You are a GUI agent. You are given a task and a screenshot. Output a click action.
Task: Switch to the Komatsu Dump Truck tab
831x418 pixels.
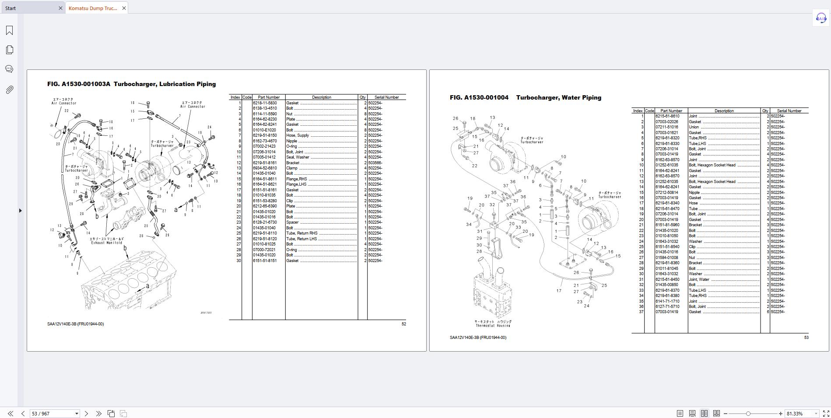[x=93, y=8]
